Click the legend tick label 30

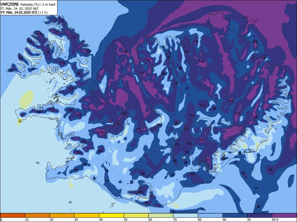(76, 220)
